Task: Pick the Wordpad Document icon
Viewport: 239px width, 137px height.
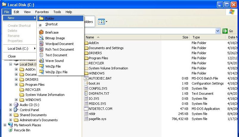Action: click(x=41, y=44)
